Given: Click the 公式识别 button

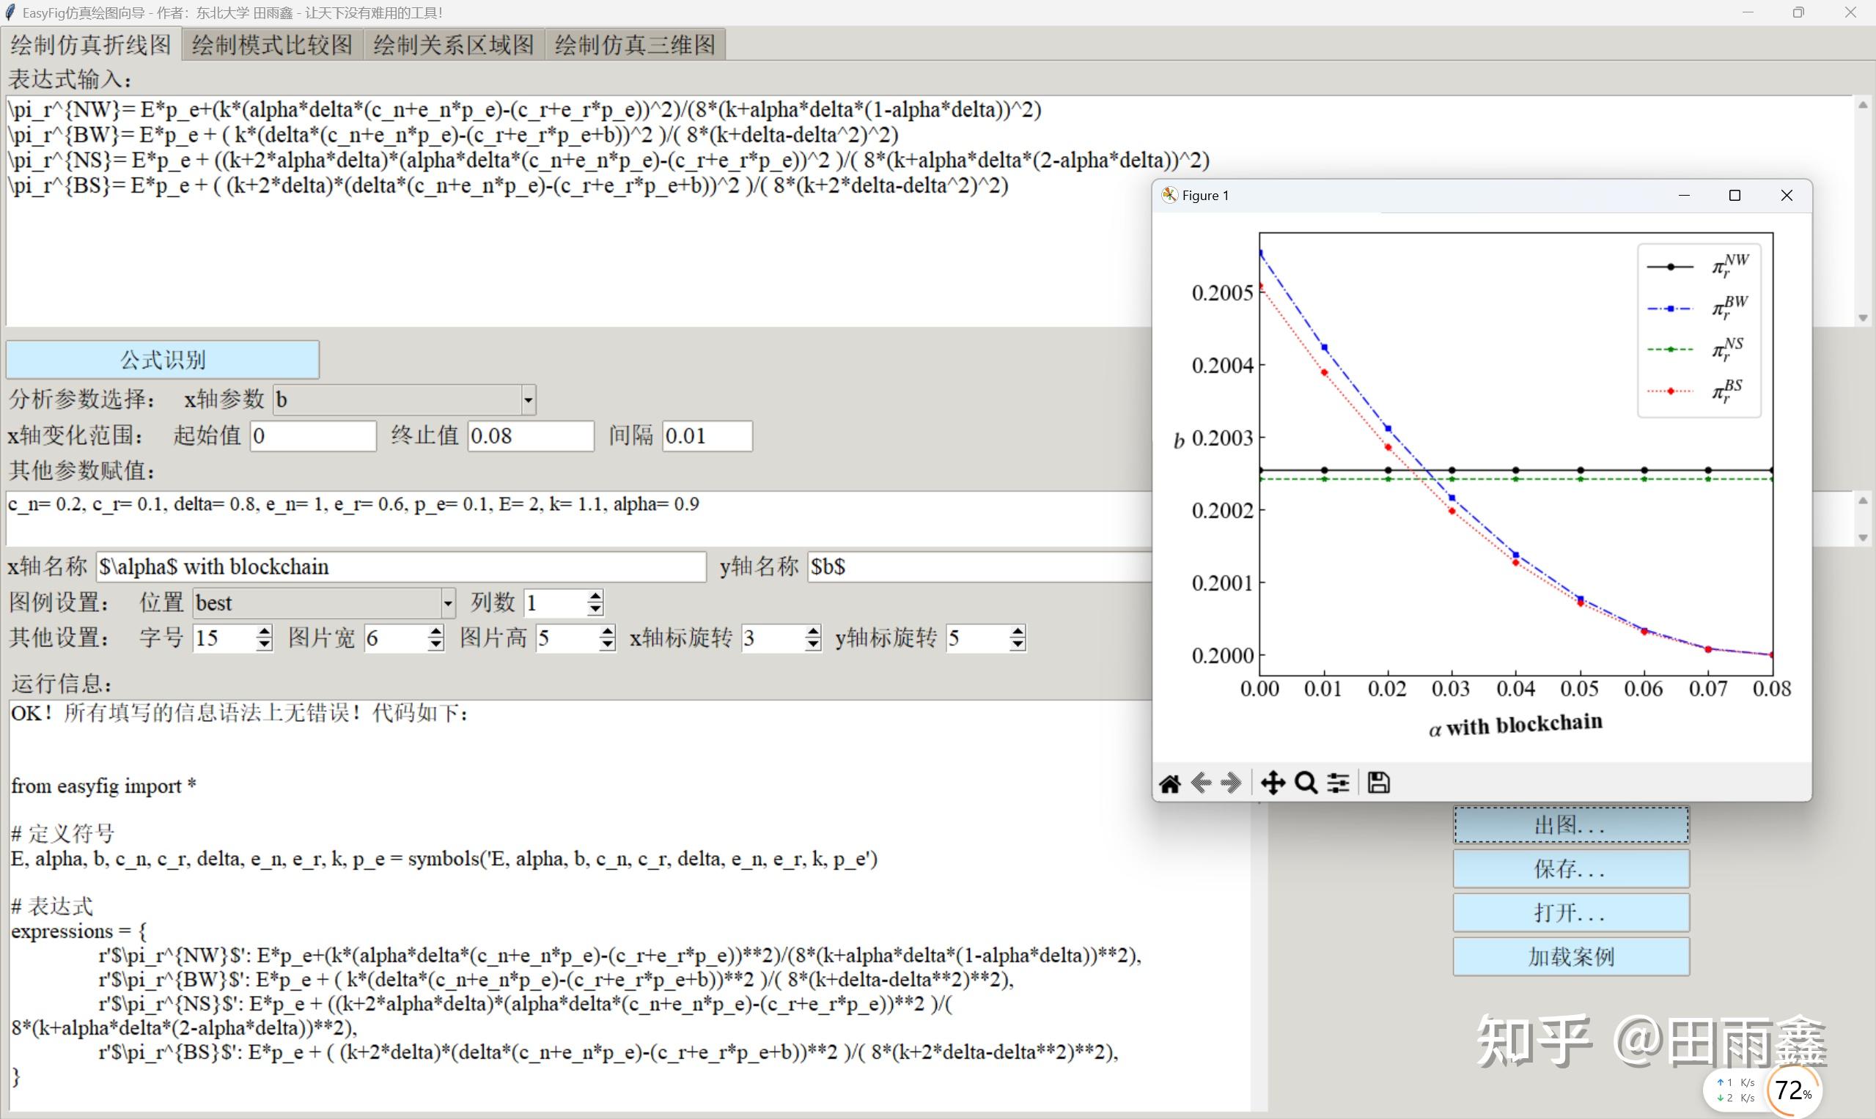Looking at the screenshot, I should coord(163,360).
